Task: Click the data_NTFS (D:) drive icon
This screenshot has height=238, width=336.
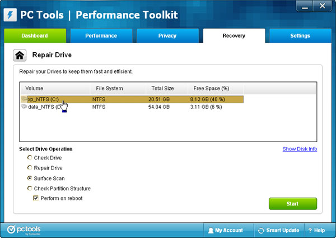Action: pos(24,106)
